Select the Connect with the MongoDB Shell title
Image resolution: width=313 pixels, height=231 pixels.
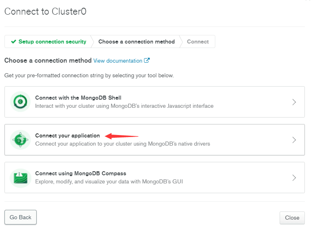point(78,98)
